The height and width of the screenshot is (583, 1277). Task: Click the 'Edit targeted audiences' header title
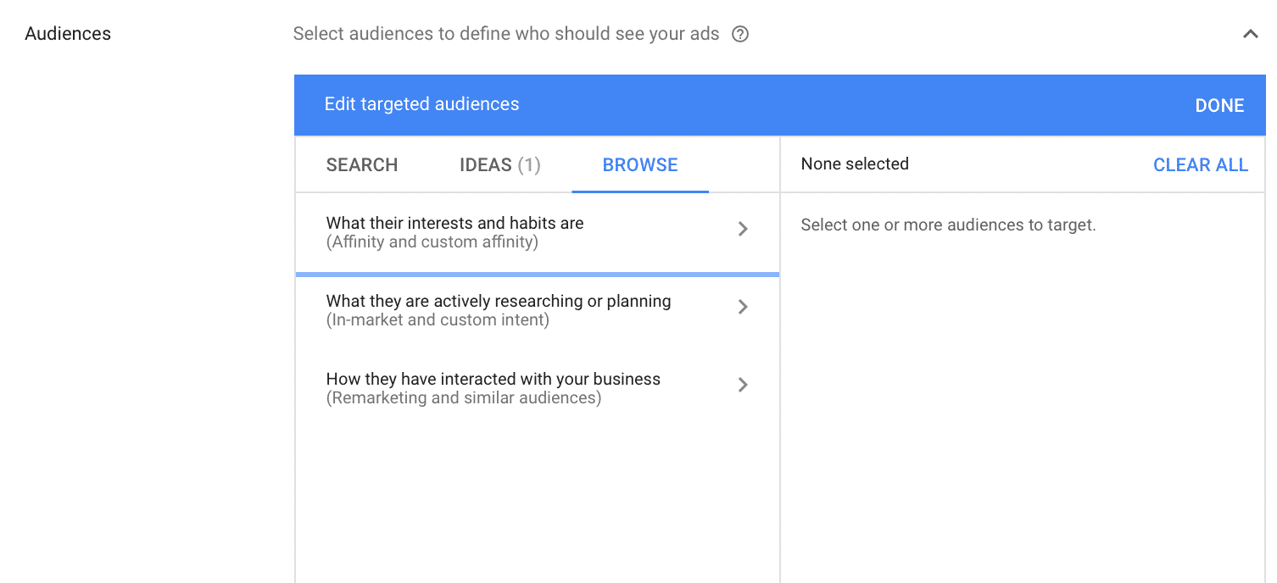[422, 104]
